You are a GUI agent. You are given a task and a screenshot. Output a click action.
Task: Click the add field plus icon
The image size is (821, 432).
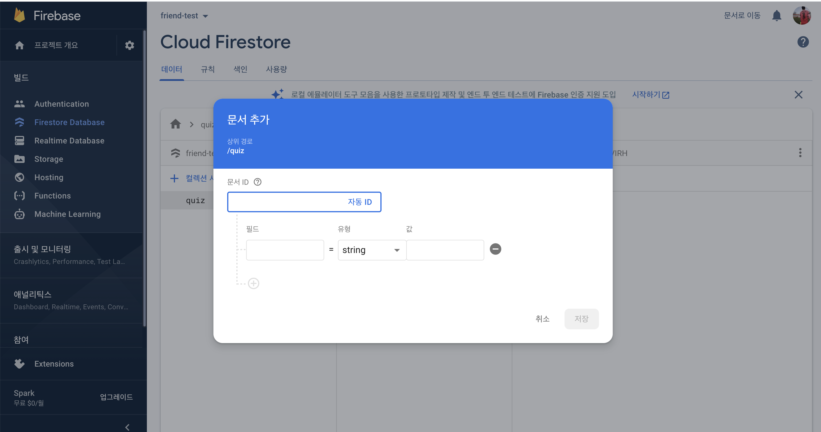pos(253,283)
